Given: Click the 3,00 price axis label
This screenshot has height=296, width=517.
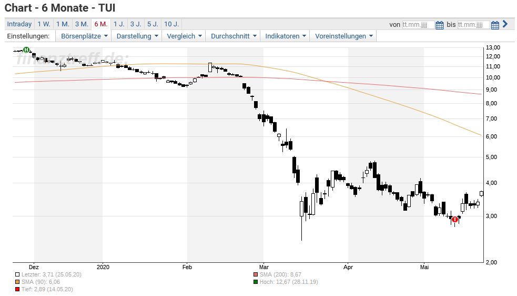Looking at the screenshot, I should click(x=491, y=216).
